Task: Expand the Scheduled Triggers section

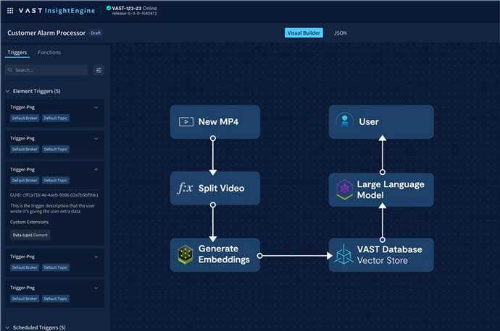Action: (8, 327)
